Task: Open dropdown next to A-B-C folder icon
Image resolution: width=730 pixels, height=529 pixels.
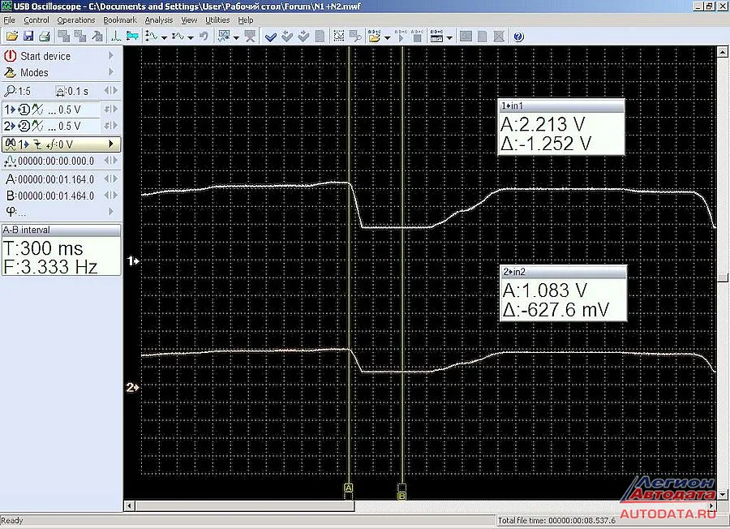Action: [x=387, y=37]
